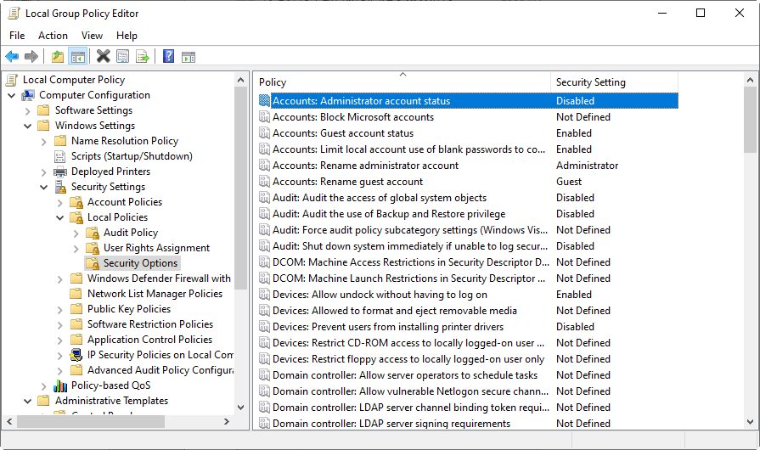Screen dimensions: 760x450
Task: Click the Policy-based QoS chart icon
Action: [x=60, y=385]
